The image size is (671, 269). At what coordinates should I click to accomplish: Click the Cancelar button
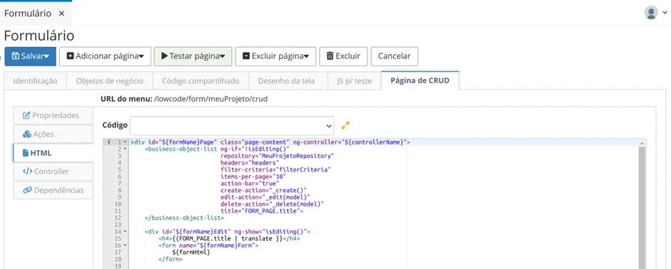point(394,56)
